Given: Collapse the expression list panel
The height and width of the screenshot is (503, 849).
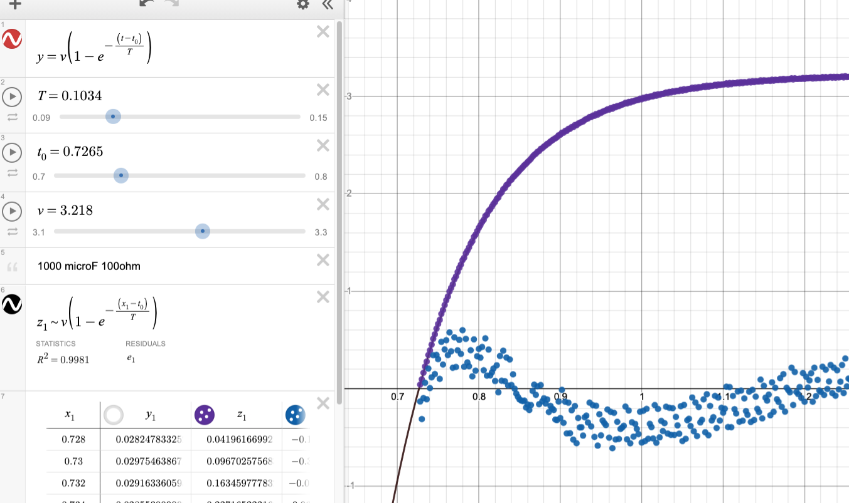Looking at the screenshot, I should pos(327,4).
